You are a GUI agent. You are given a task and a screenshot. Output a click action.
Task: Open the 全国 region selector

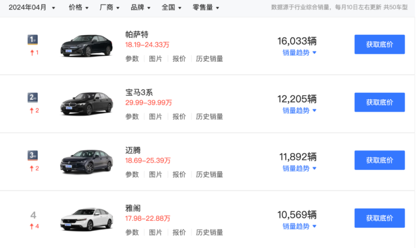(172, 7)
